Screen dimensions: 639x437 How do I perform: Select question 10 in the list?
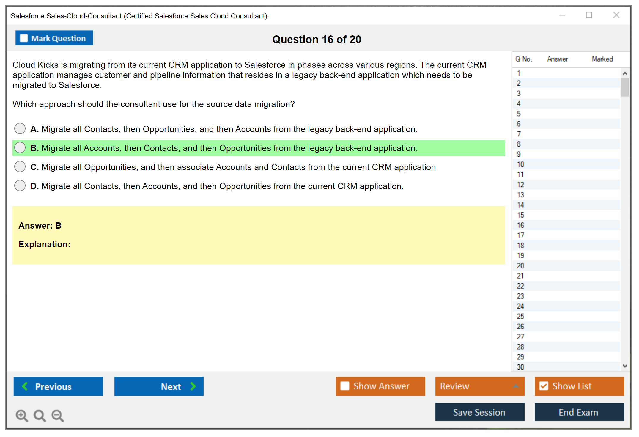(x=520, y=164)
